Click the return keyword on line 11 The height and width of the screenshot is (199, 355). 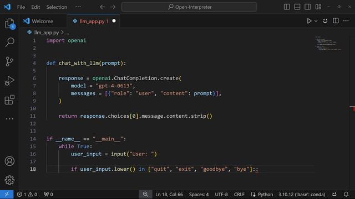pos(68,116)
